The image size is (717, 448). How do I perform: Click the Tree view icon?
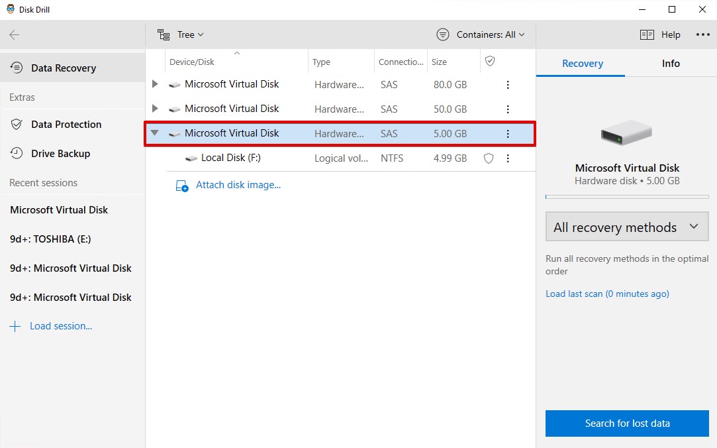tap(164, 34)
